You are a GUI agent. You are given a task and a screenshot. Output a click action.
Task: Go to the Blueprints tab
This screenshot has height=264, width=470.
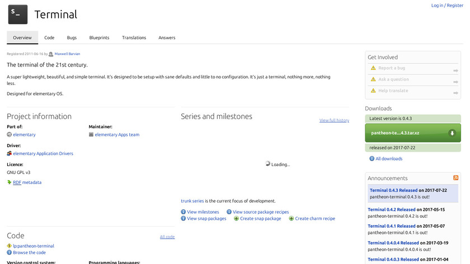coord(99,37)
